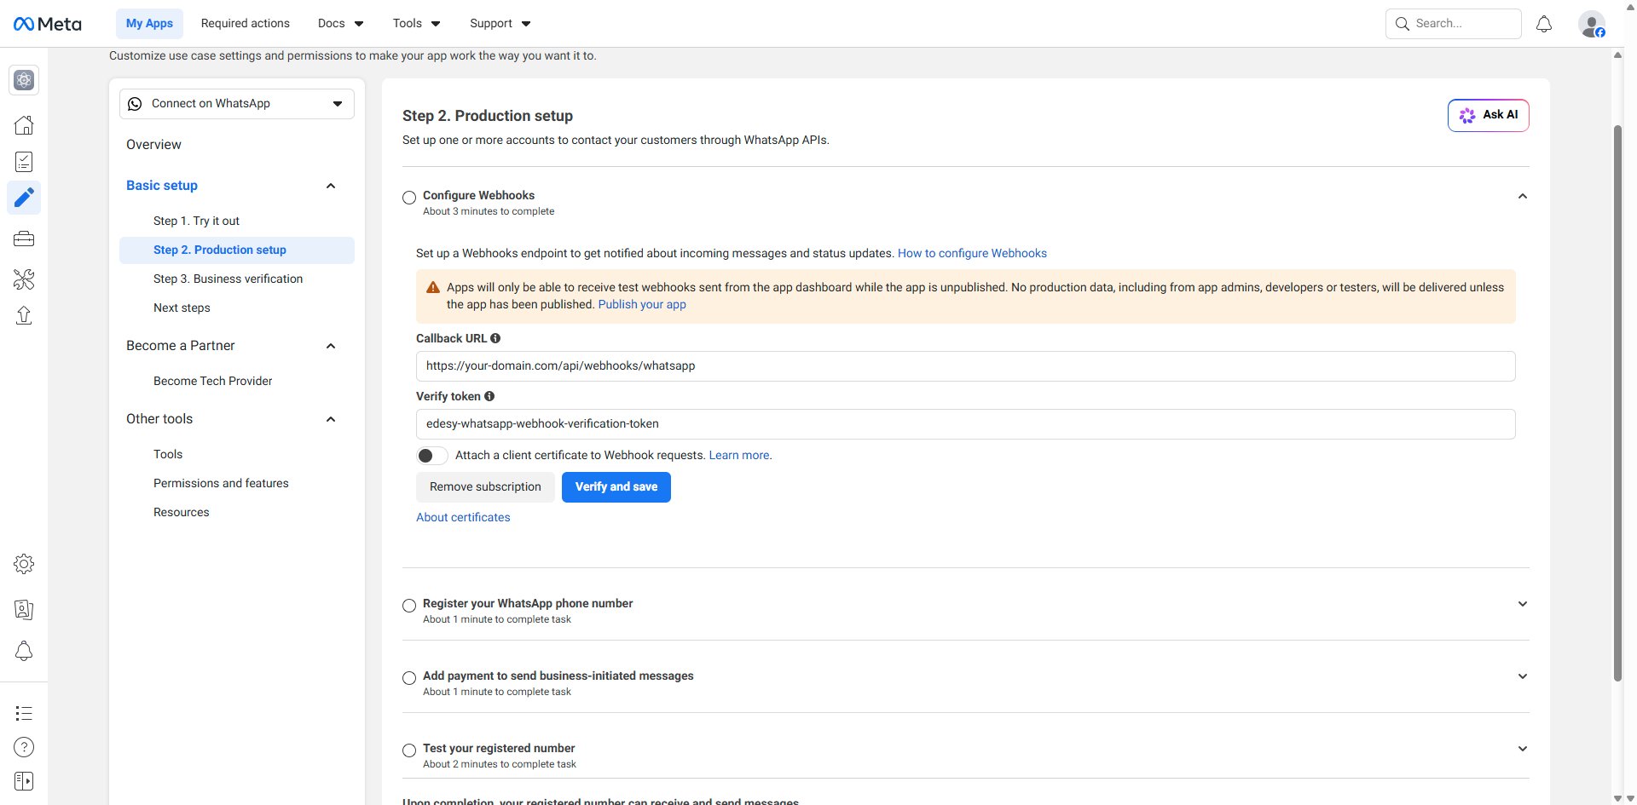The image size is (1637, 805).
Task: Expand Test your registered number chevron
Action: point(1522,749)
